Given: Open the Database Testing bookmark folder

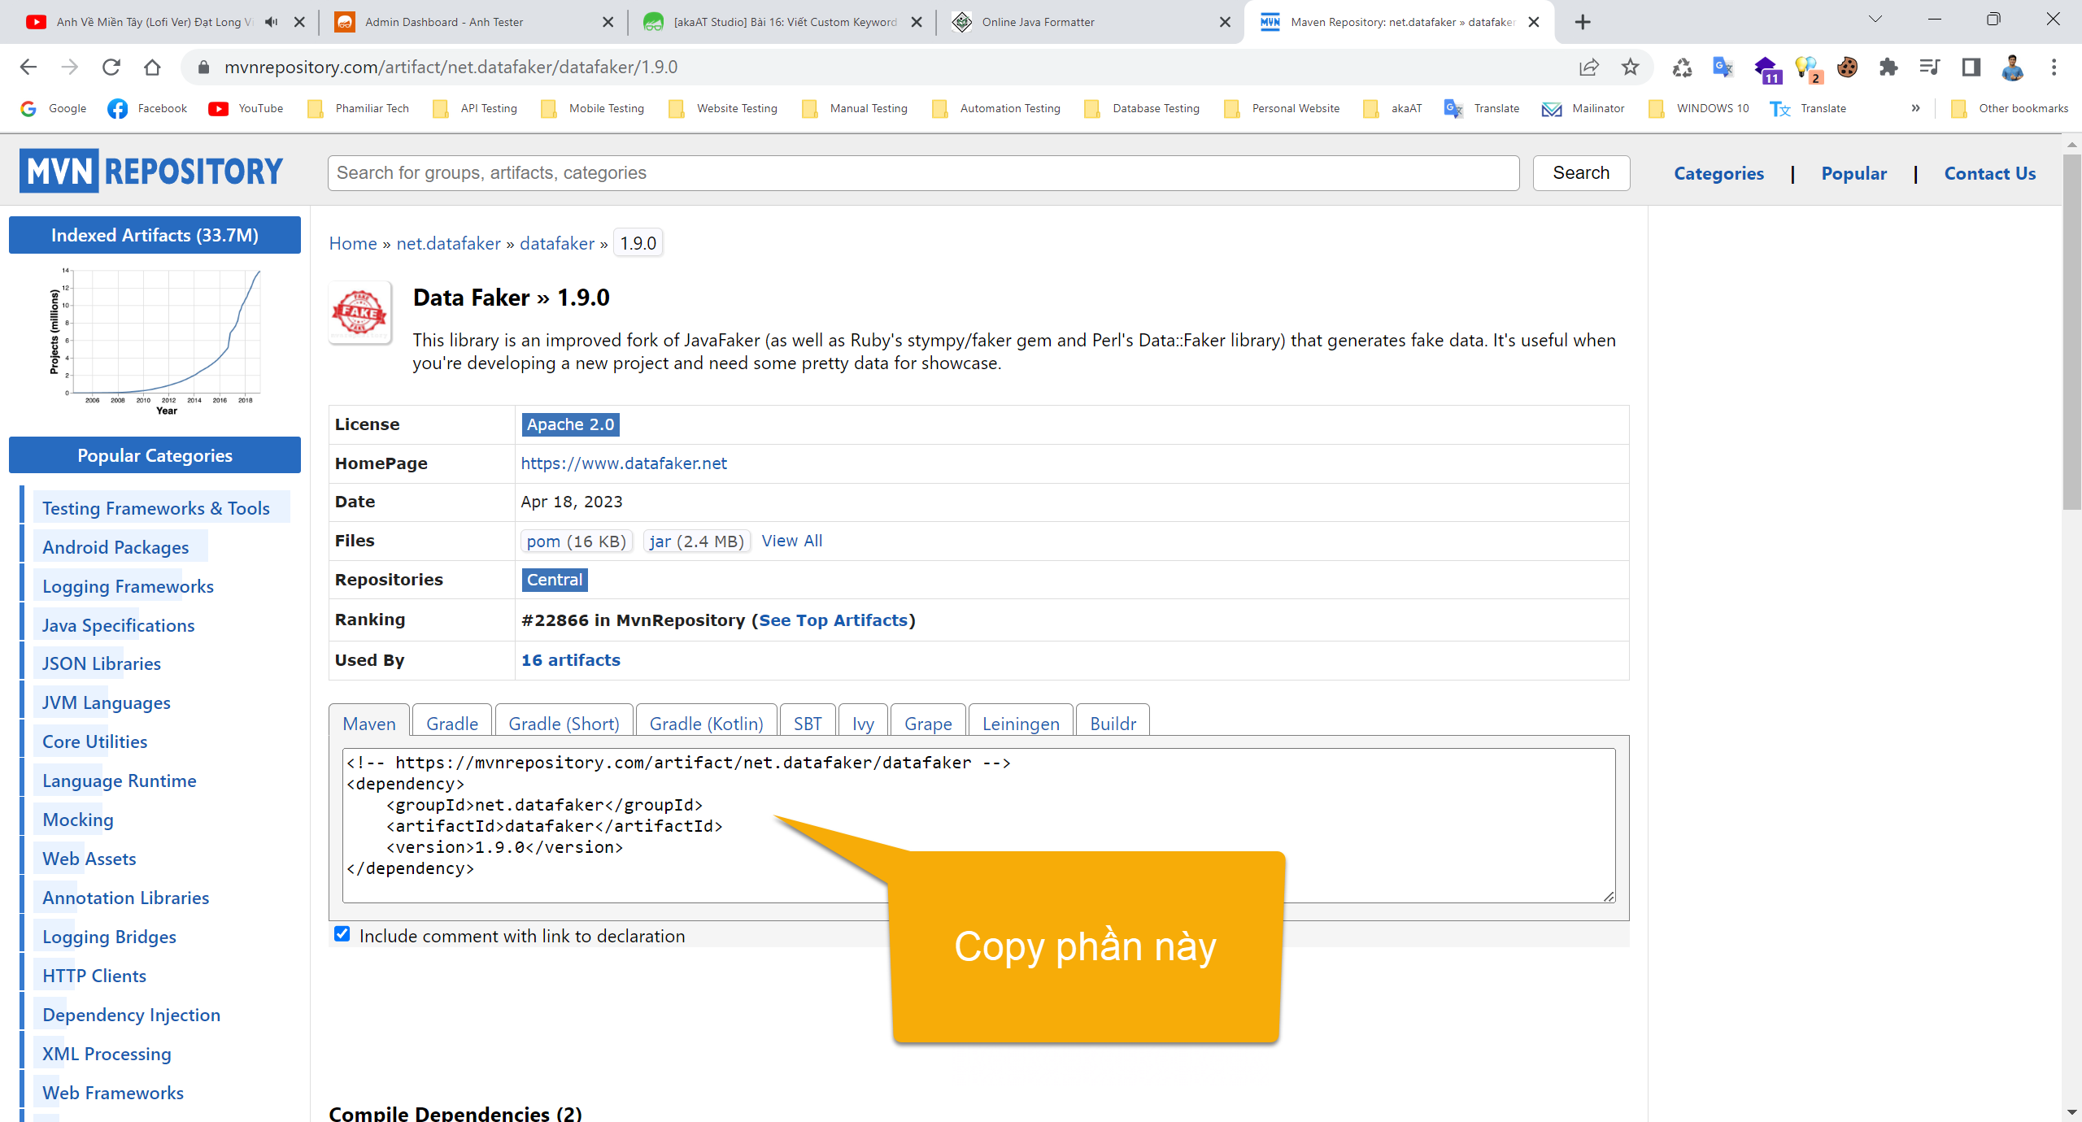Looking at the screenshot, I should [1142, 108].
